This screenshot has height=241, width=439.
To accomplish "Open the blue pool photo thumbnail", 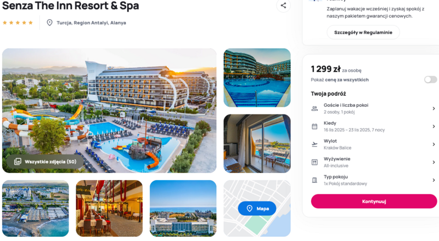I will tap(257, 78).
